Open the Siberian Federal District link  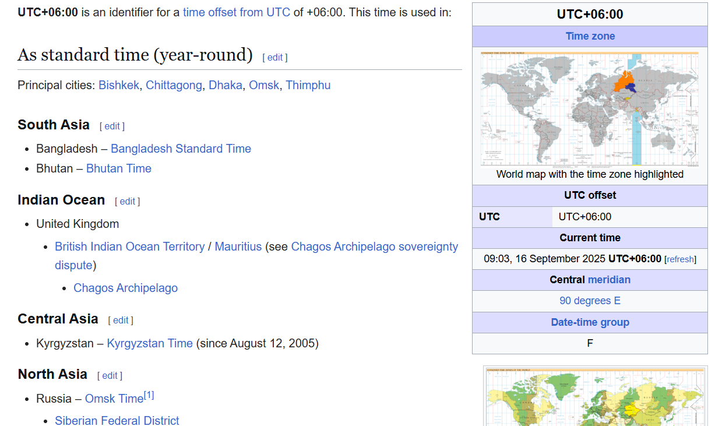click(117, 420)
